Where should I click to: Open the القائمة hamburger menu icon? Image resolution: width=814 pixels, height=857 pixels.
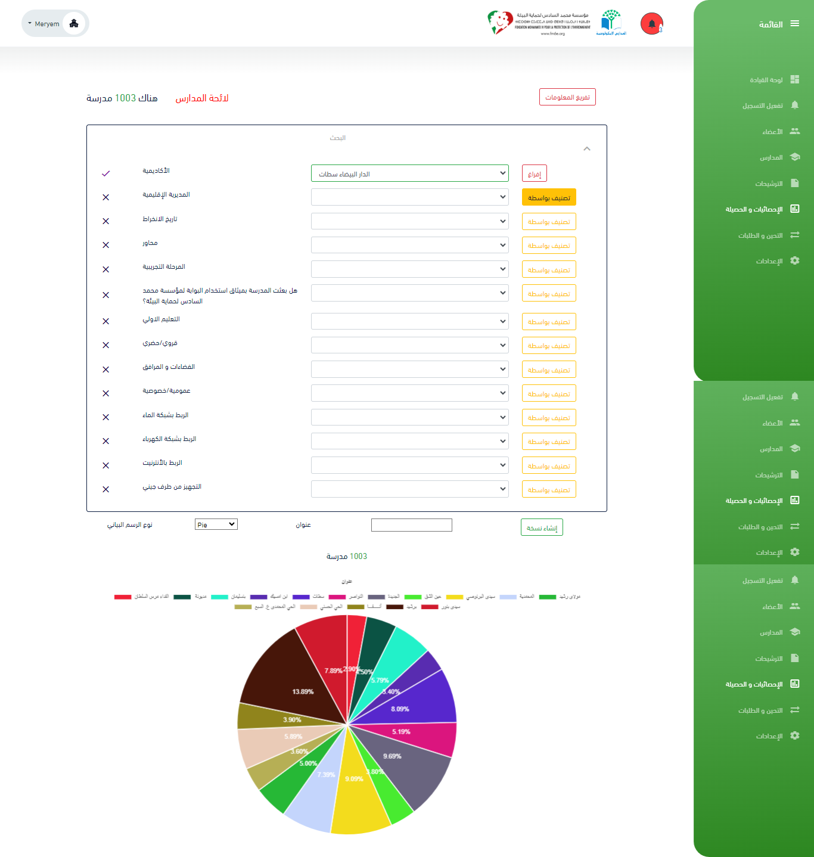[x=794, y=24]
